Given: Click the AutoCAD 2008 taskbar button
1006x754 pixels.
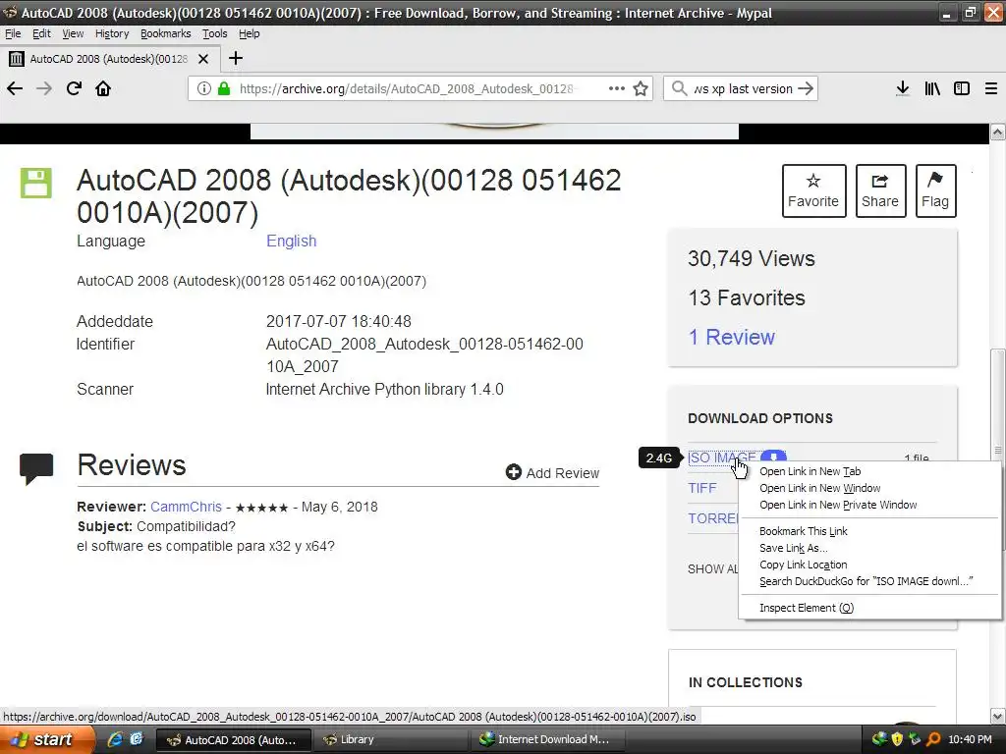Looking at the screenshot, I should (x=234, y=739).
